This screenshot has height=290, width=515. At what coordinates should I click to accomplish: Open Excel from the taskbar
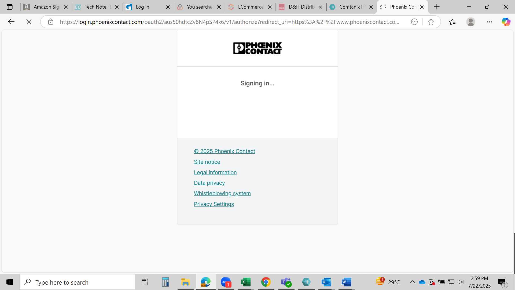[246, 282]
